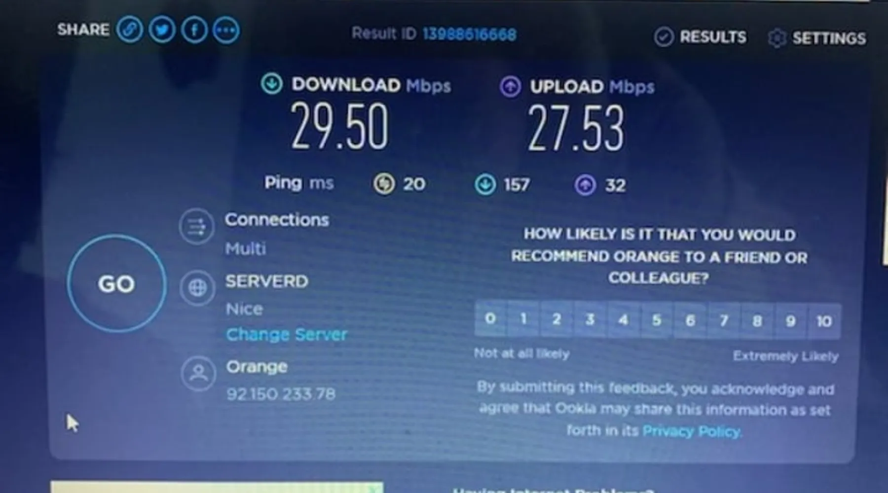
Task: Click the download arrow icon
Action: 271,83
